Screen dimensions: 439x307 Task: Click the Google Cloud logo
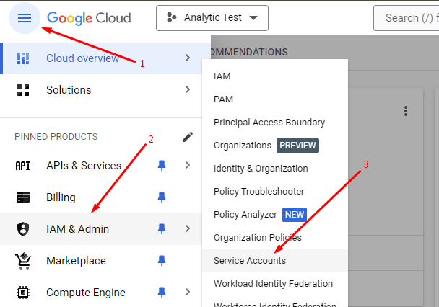point(89,18)
